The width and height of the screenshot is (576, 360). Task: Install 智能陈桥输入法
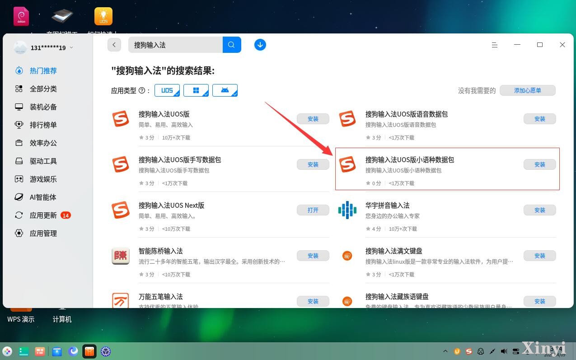313,256
